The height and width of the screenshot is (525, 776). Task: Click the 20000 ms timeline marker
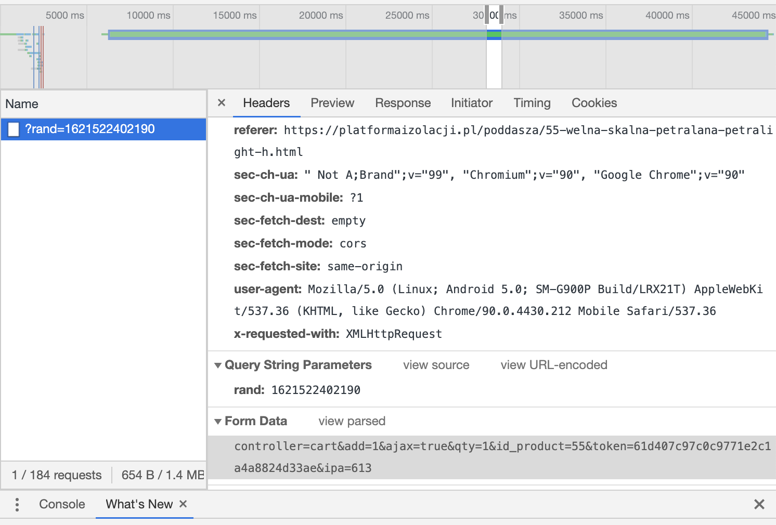point(321,15)
